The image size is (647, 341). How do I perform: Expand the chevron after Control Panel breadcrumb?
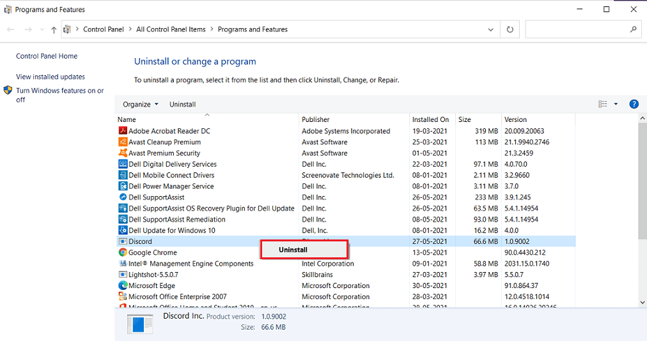(130, 29)
